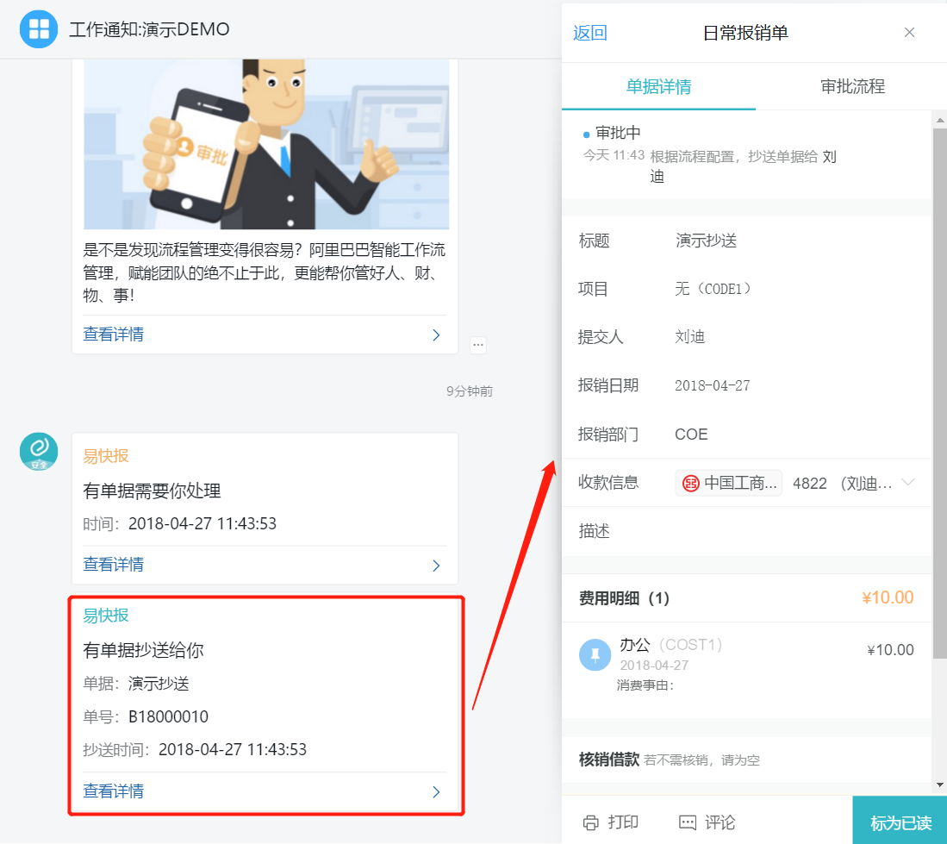This screenshot has width=947, height=844.
Task: Open chevron on the 阿里巴巴 card's 查看详情 row
Action: 436,335
